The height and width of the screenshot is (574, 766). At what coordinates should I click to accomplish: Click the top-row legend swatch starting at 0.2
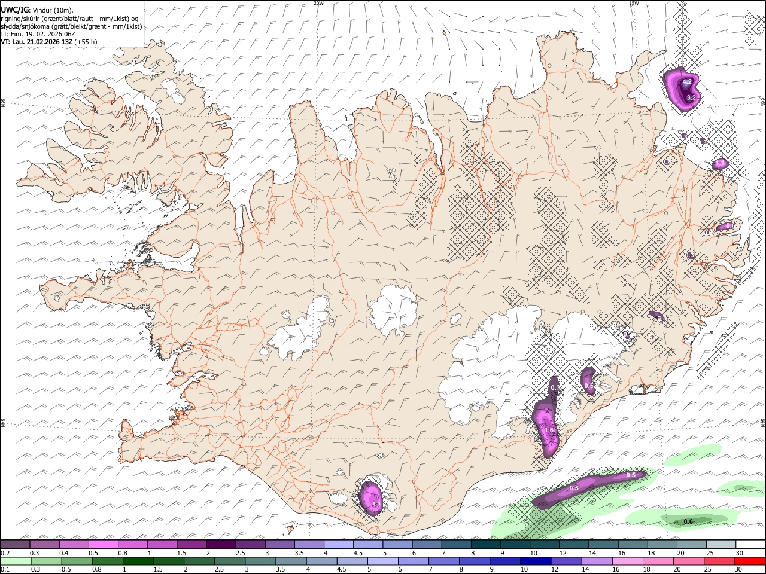pyautogui.click(x=15, y=545)
